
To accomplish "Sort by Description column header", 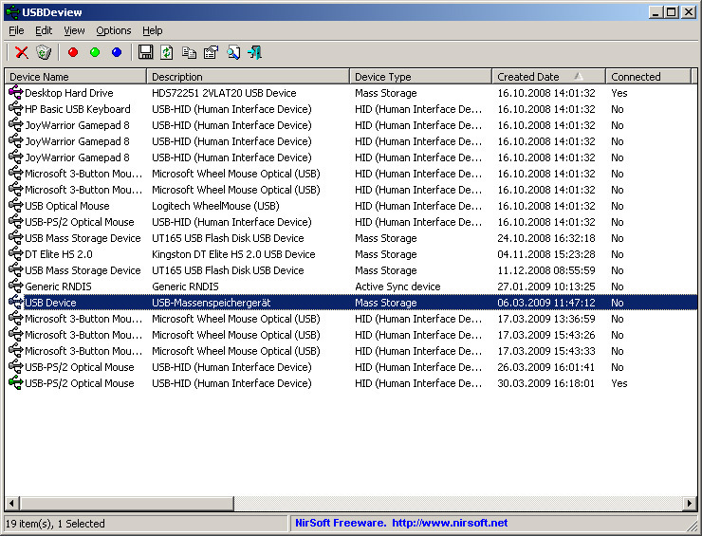I will pyautogui.click(x=248, y=77).
